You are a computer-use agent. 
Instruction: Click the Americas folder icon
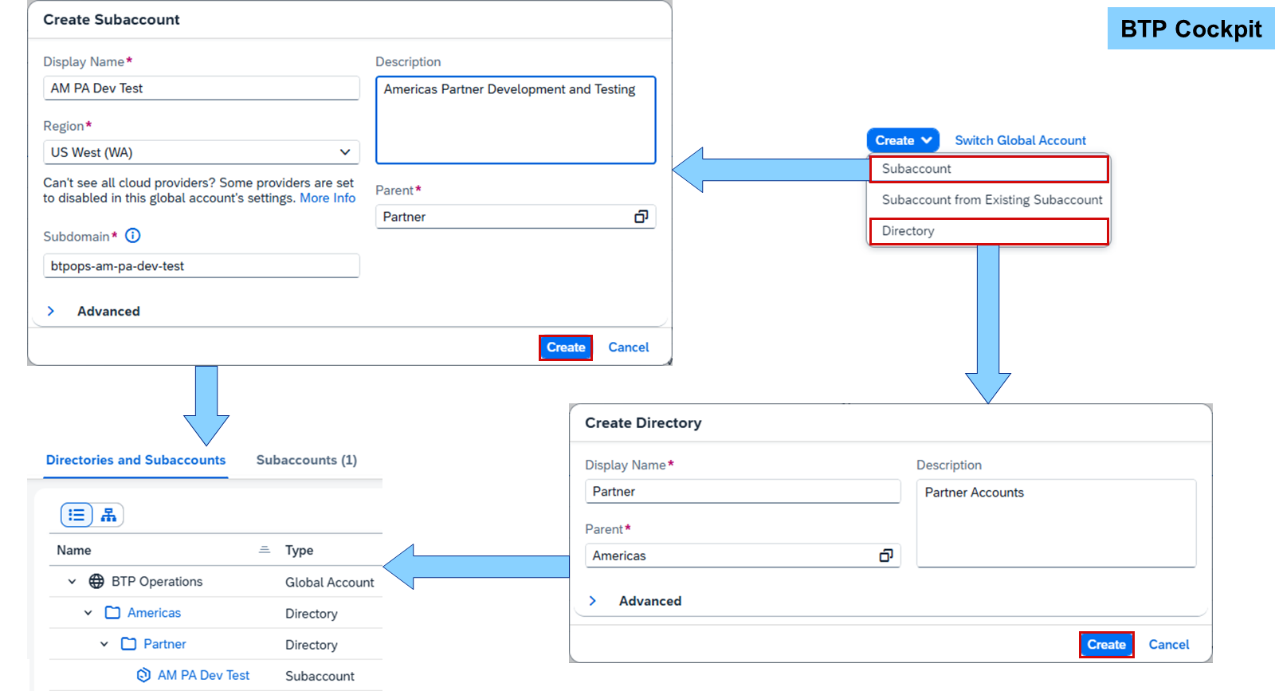[112, 612]
